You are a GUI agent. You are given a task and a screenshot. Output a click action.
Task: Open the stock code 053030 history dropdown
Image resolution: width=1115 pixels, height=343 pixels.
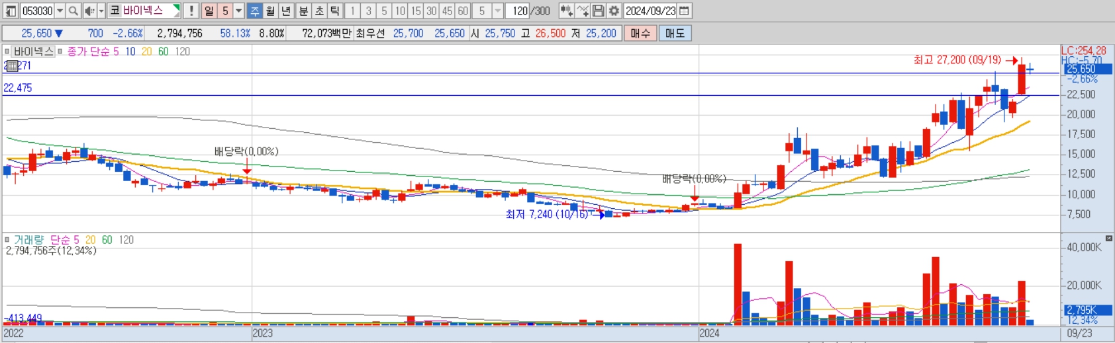coord(60,11)
